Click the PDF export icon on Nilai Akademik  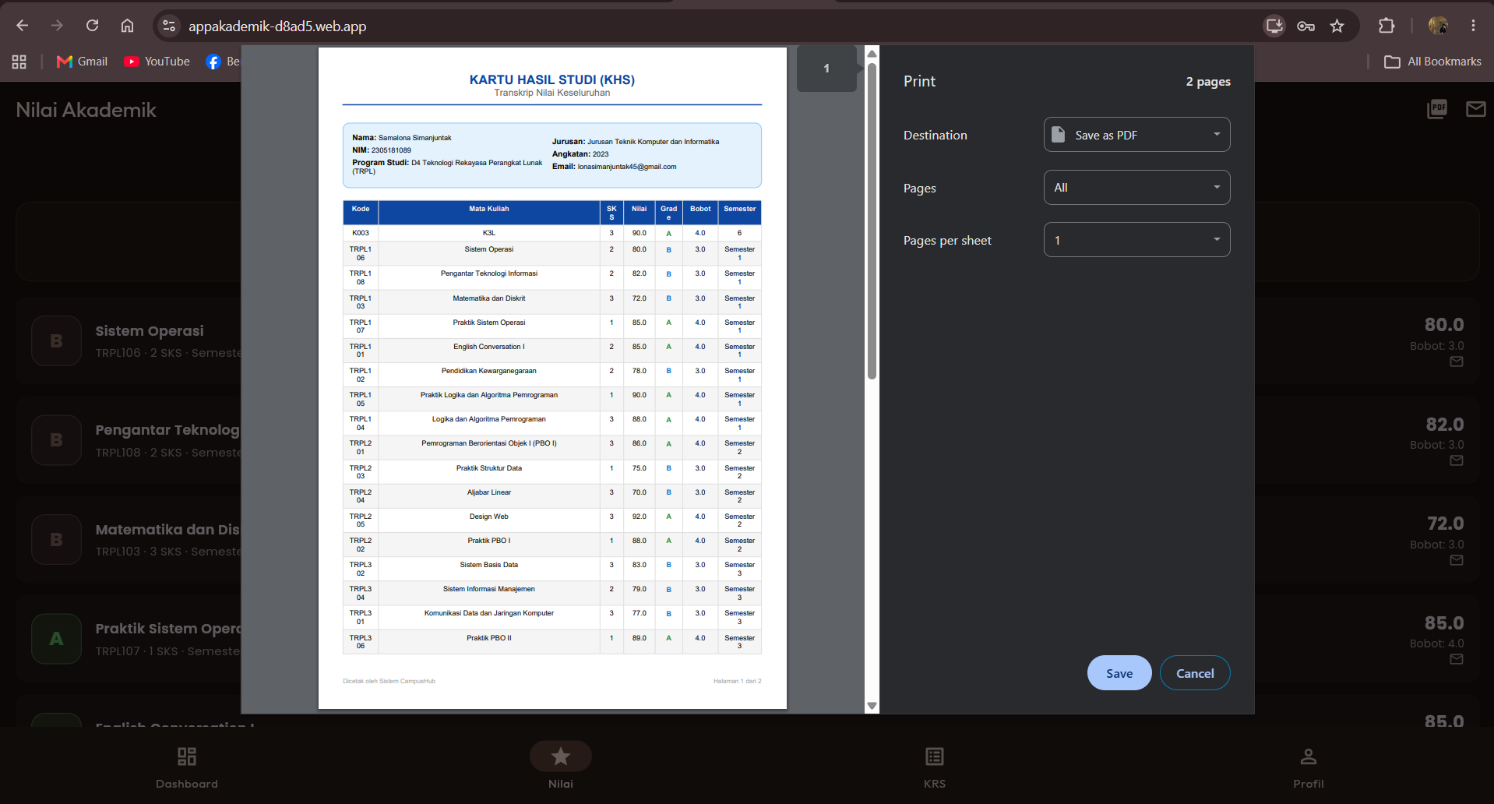click(1437, 109)
